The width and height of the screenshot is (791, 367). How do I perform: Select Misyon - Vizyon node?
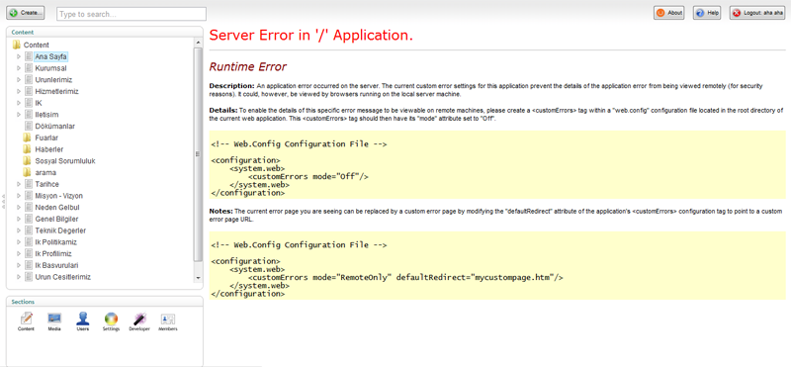(x=58, y=196)
